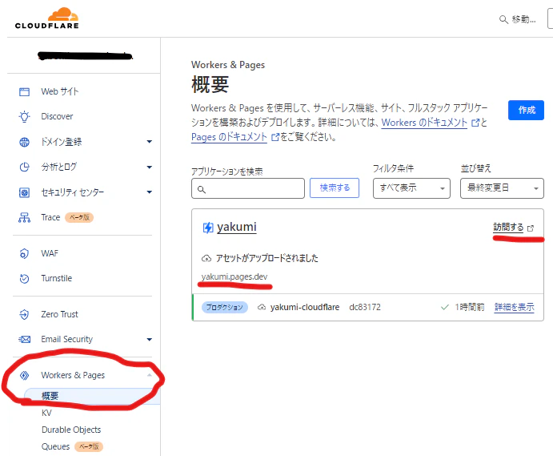This screenshot has height=456, width=553.
Task: Open the yakumi project link
Action: 237,227
